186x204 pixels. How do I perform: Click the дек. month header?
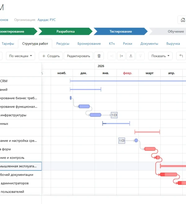pos(84,73)
